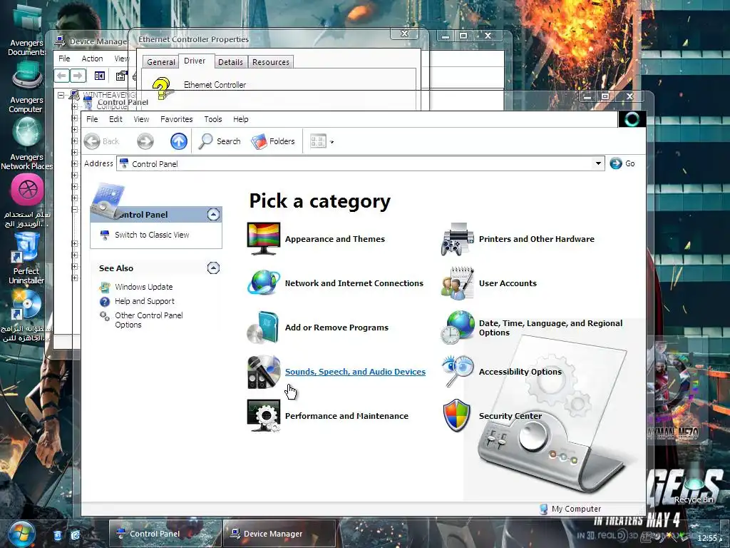Click Sounds, Speech, and Audio Devices link
Screen dimensions: 730x548
click(x=355, y=372)
